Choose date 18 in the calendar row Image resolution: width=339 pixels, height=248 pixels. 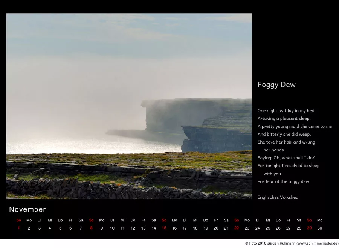(195, 228)
